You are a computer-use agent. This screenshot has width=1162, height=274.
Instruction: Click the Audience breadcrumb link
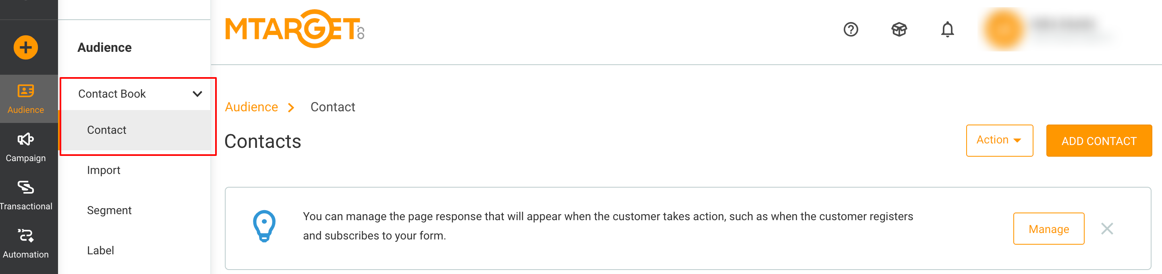coord(251,107)
